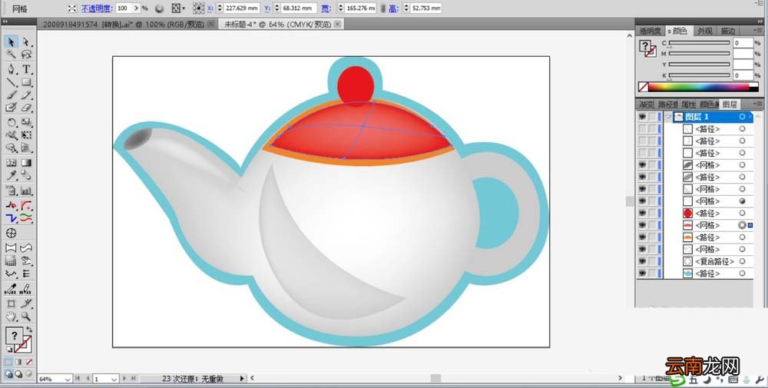Open the Layers panel options menu
Screen dimensions: 768x388
tap(757, 104)
